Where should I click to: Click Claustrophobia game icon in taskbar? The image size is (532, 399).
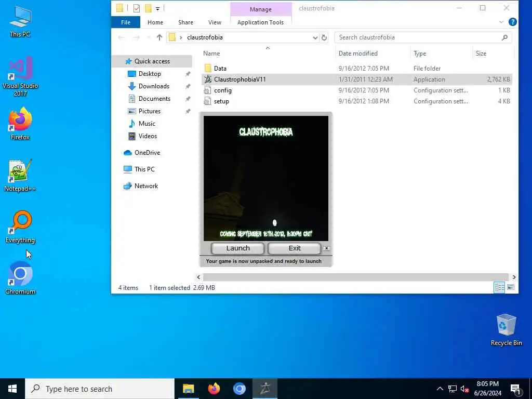pos(265,389)
